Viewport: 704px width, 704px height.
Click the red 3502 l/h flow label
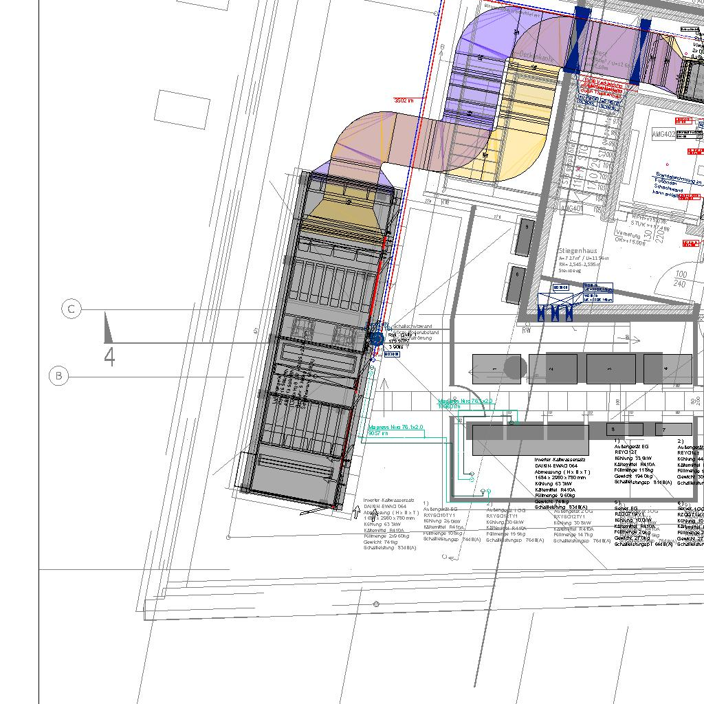click(x=404, y=100)
